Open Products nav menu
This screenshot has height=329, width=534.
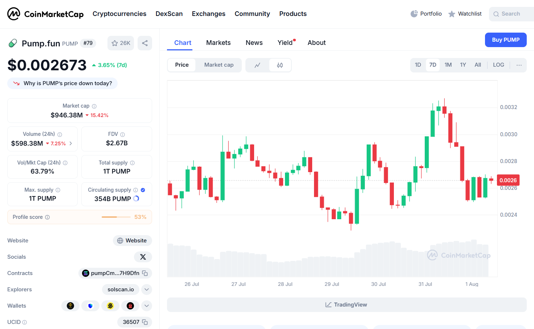click(x=293, y=14)
